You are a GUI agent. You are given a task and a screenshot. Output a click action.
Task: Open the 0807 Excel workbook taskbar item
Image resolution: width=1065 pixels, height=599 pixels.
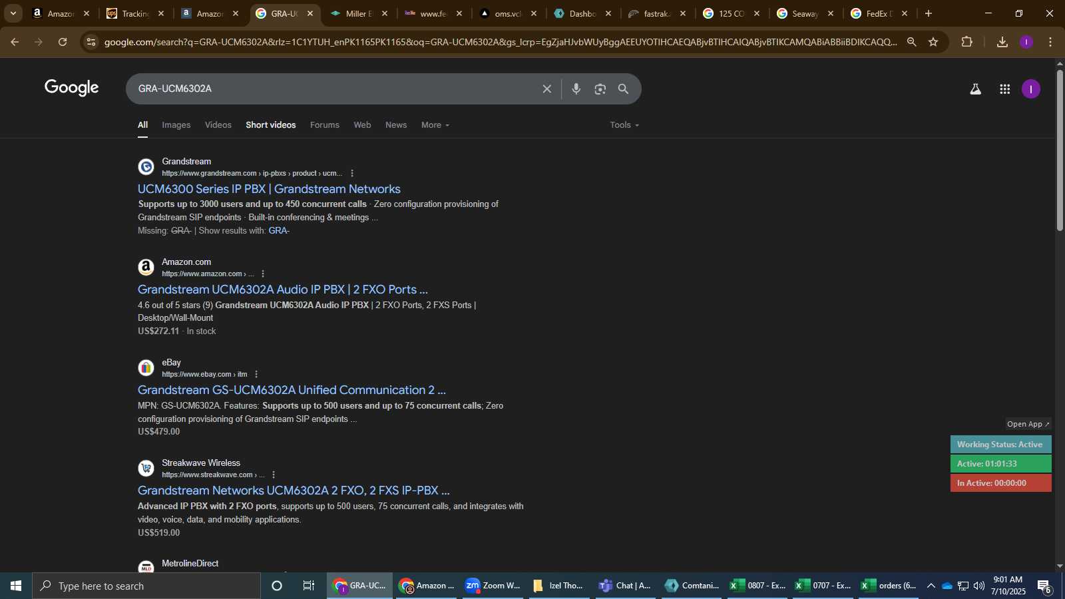pos(758,586)
